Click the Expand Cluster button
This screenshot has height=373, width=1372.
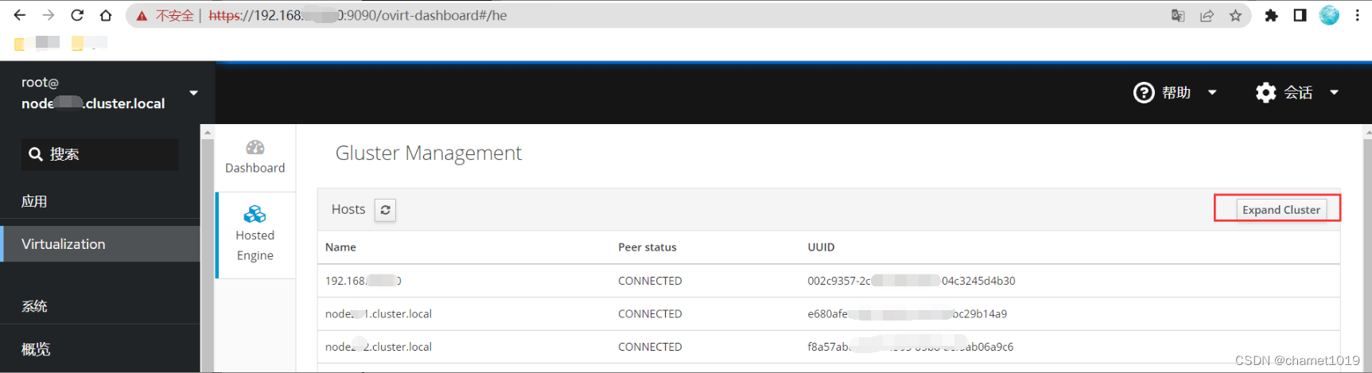click(1281, 209)
